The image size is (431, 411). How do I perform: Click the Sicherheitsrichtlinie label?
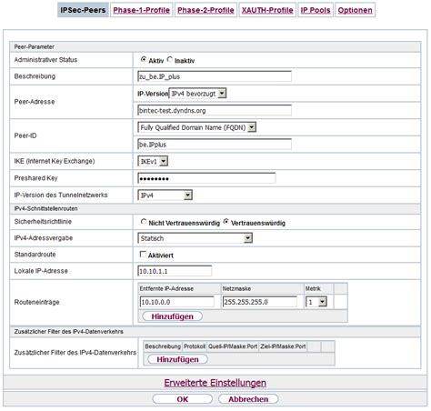[x=43, y=222]
